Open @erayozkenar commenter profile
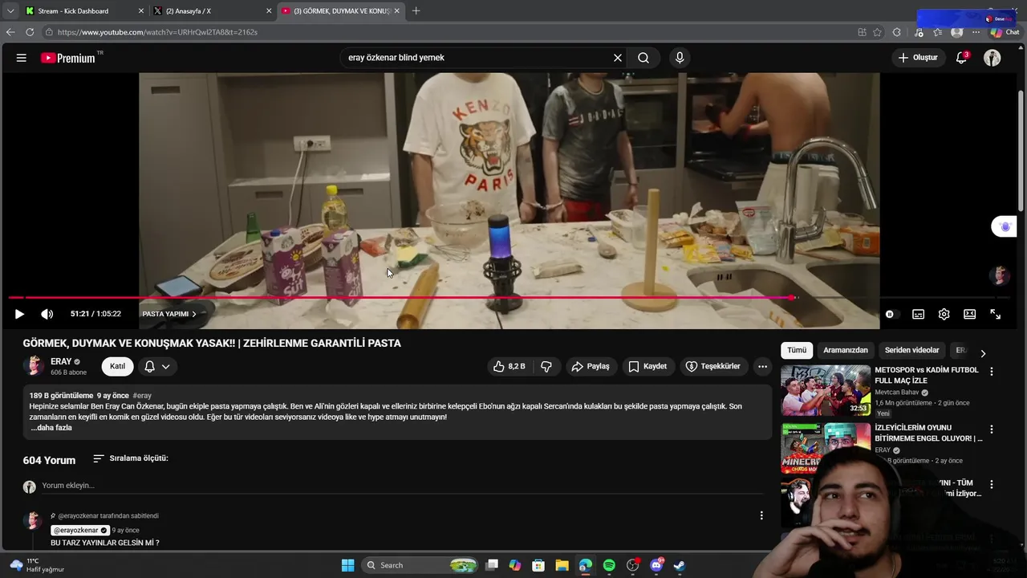This screenshot has height=578, width=1027. 80,531
